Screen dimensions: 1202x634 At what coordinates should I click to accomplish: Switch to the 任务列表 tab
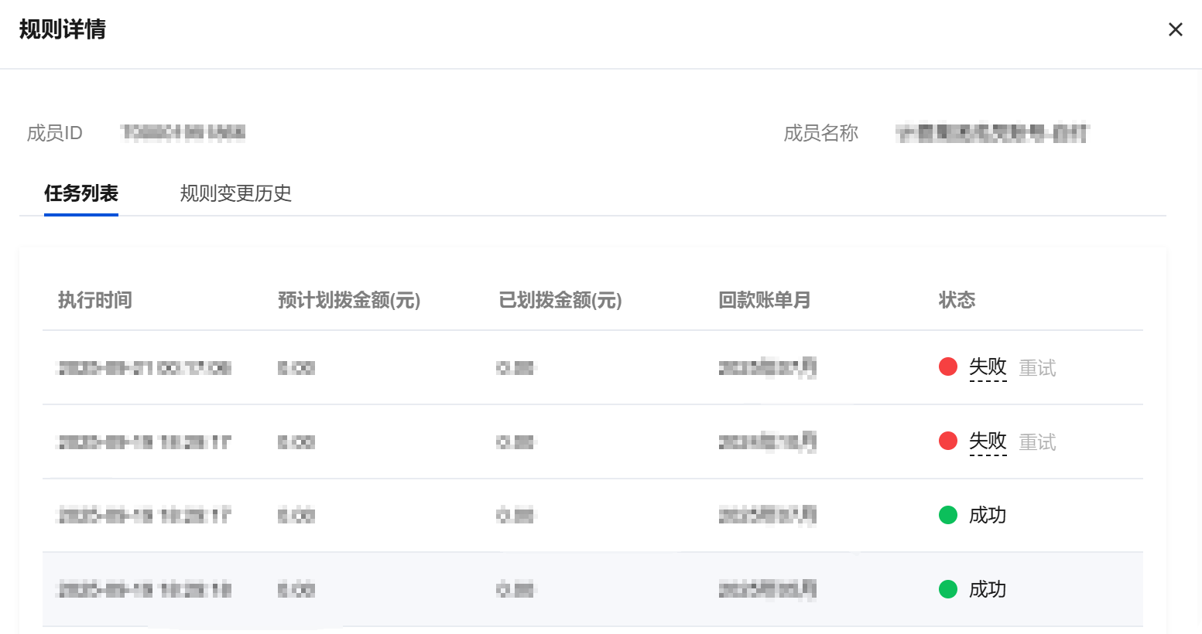81,193
